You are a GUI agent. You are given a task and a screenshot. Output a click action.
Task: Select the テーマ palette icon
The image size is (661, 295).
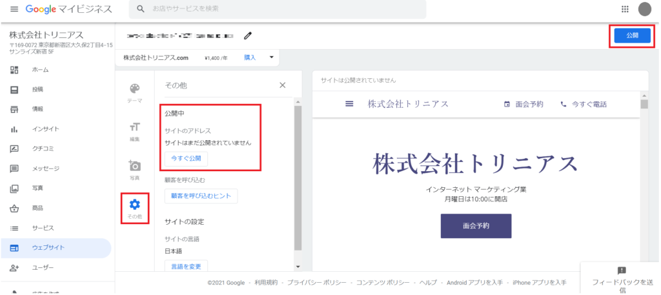pyautogui.click(x=134, y=88)
